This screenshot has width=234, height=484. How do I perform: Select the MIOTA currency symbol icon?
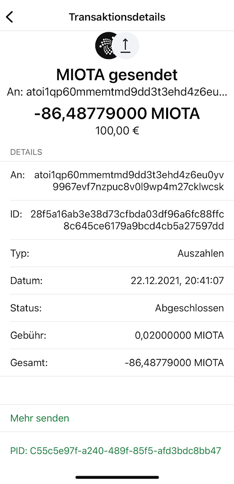point(107,45)
